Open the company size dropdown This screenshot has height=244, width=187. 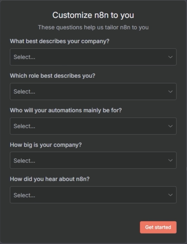(93, 160)
